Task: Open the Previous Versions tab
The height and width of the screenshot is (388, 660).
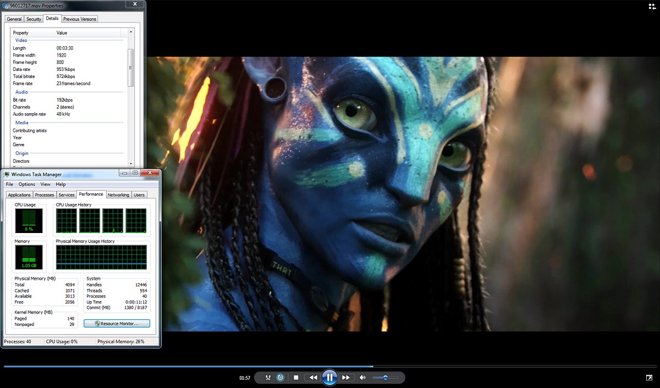Action: (80, 19)
